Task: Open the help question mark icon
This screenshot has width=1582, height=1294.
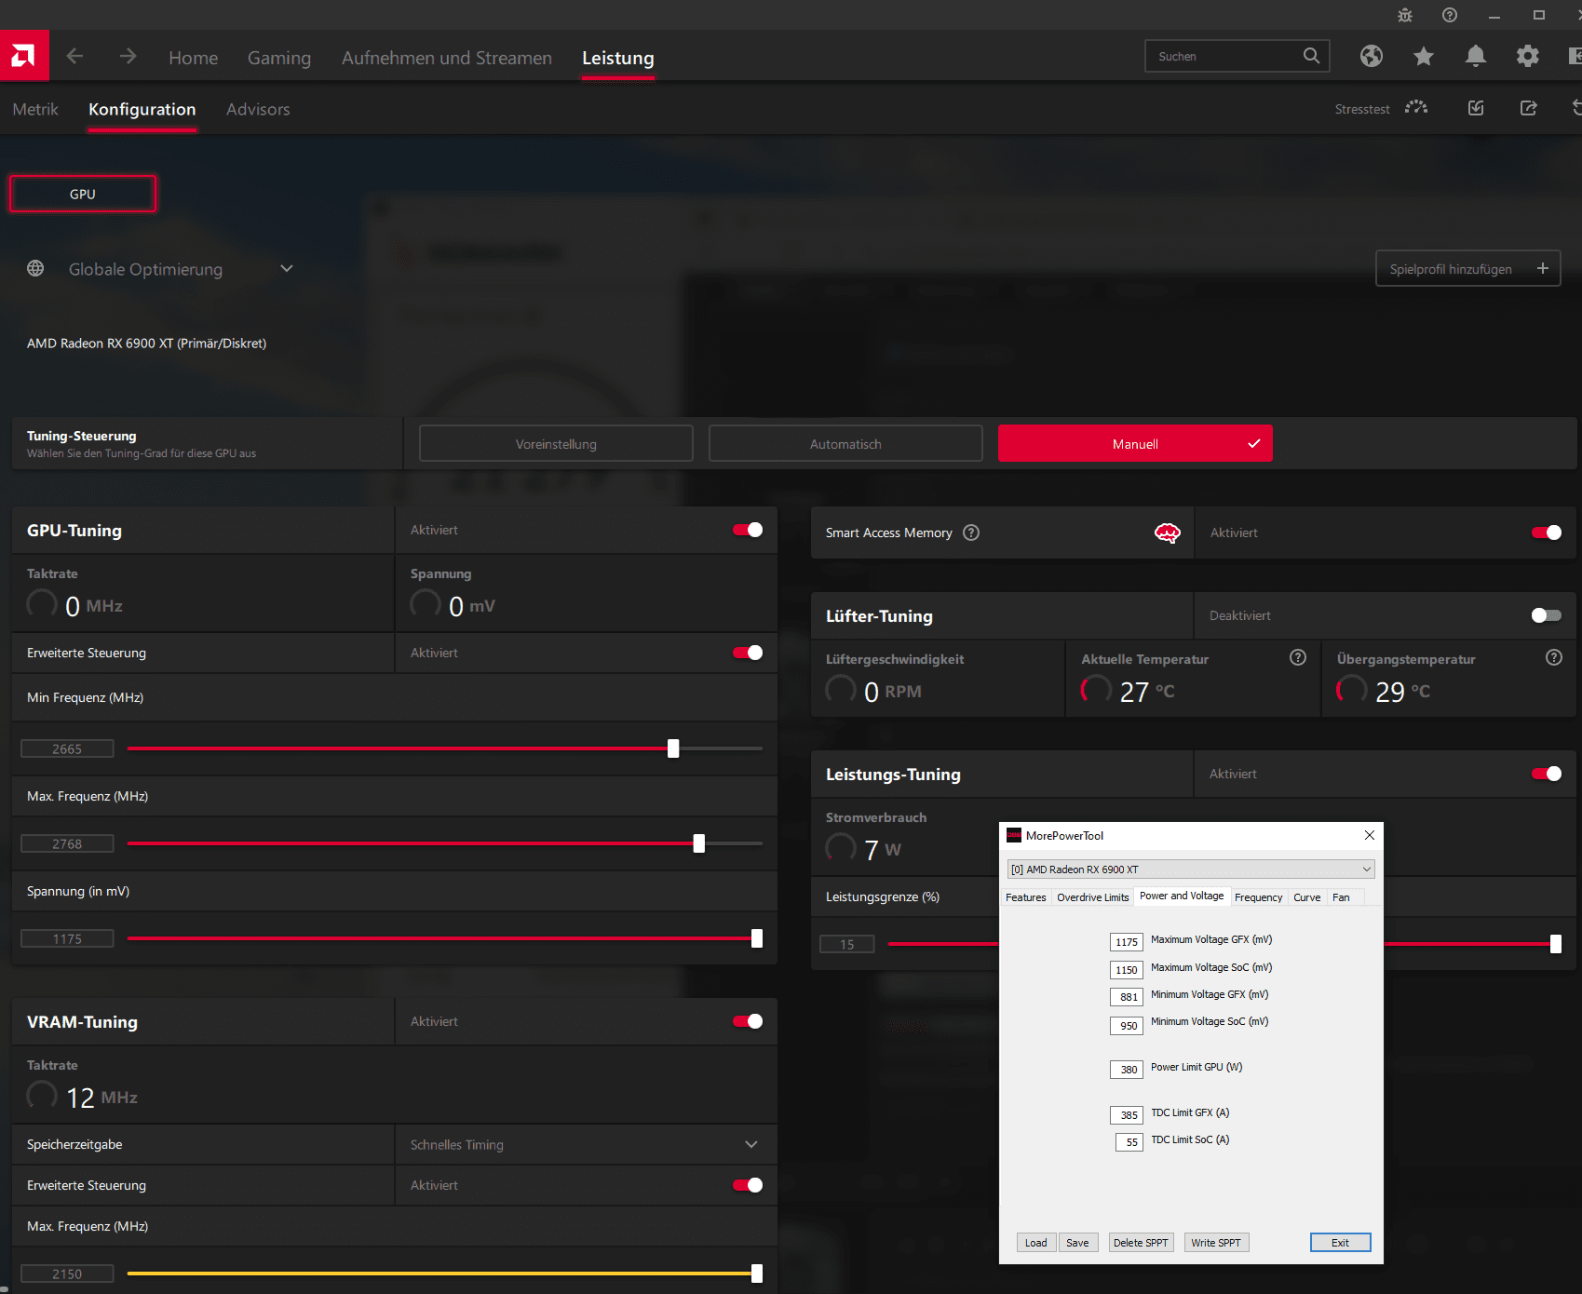Action: [1450, 15]
